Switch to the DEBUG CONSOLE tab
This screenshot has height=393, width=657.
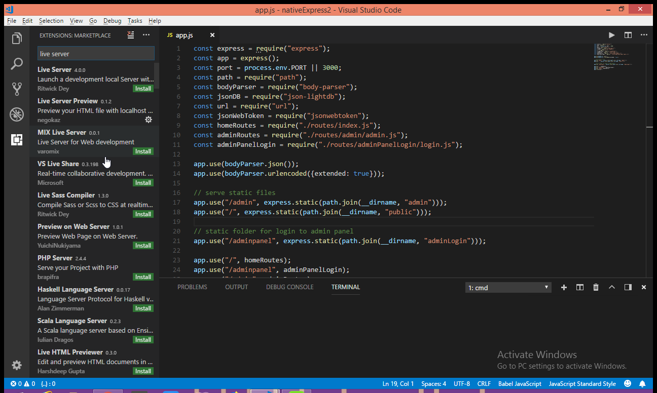[290, 287]
